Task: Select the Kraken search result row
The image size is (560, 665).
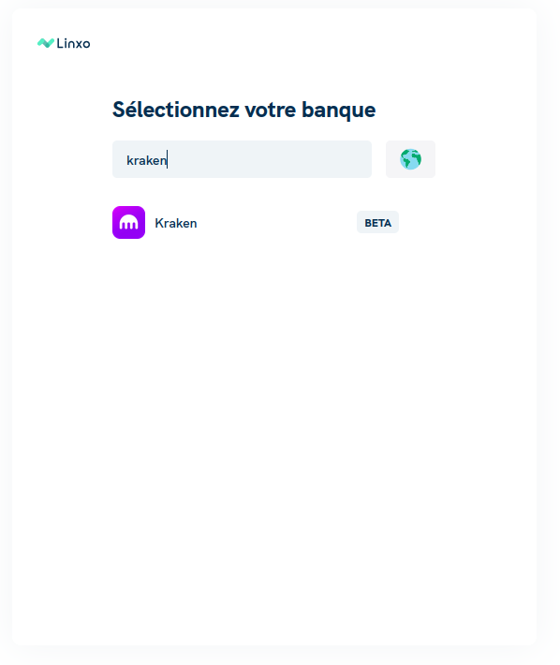Action: [x=256, y=222]
